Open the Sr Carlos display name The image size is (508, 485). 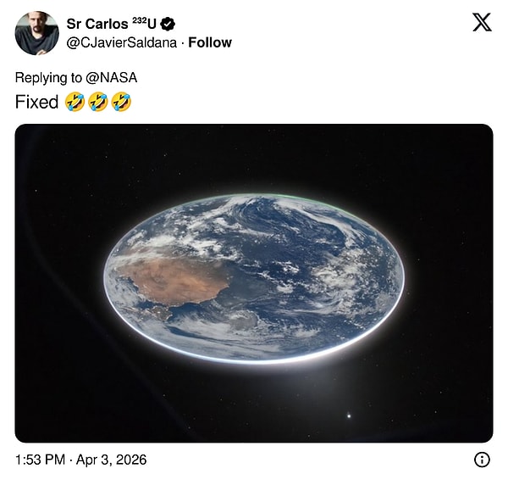click(x=96, y=24)
